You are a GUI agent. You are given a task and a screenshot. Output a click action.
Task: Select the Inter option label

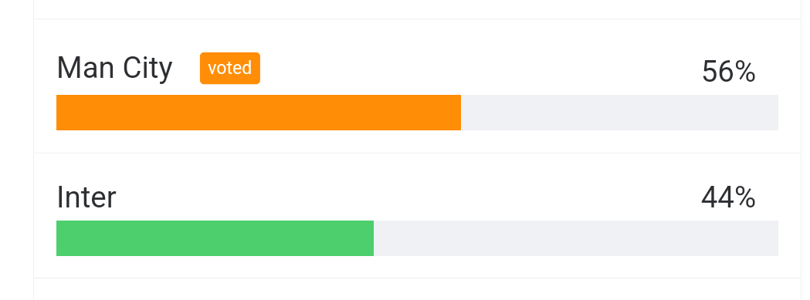click(86, 197)
